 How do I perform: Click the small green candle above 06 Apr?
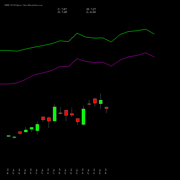[9, 136]
